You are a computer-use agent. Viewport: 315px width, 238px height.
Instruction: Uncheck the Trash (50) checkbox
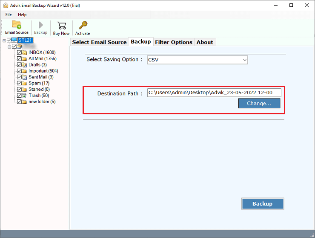pos(19,96)
